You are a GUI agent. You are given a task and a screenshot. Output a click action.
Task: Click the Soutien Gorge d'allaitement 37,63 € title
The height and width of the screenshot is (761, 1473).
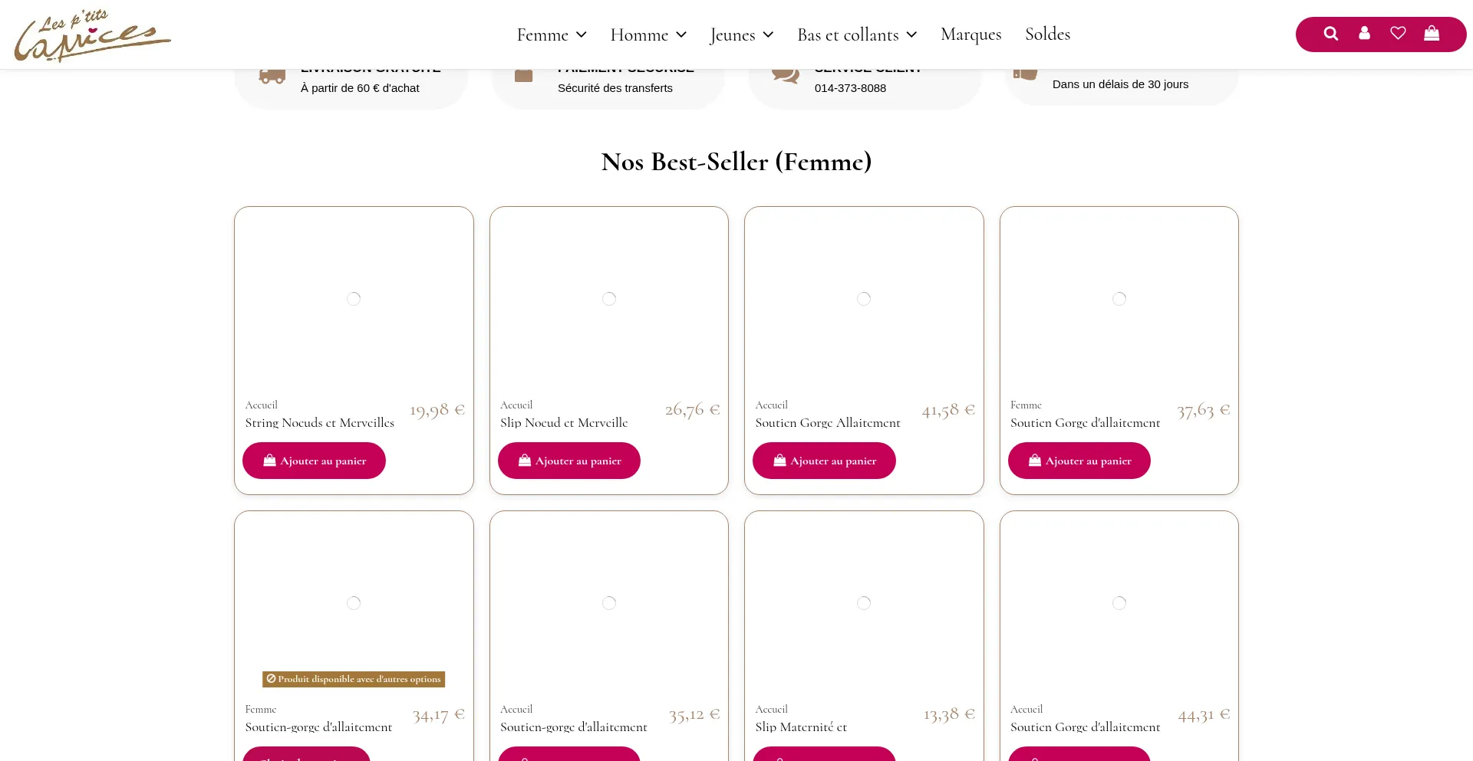click(1085, 423)
